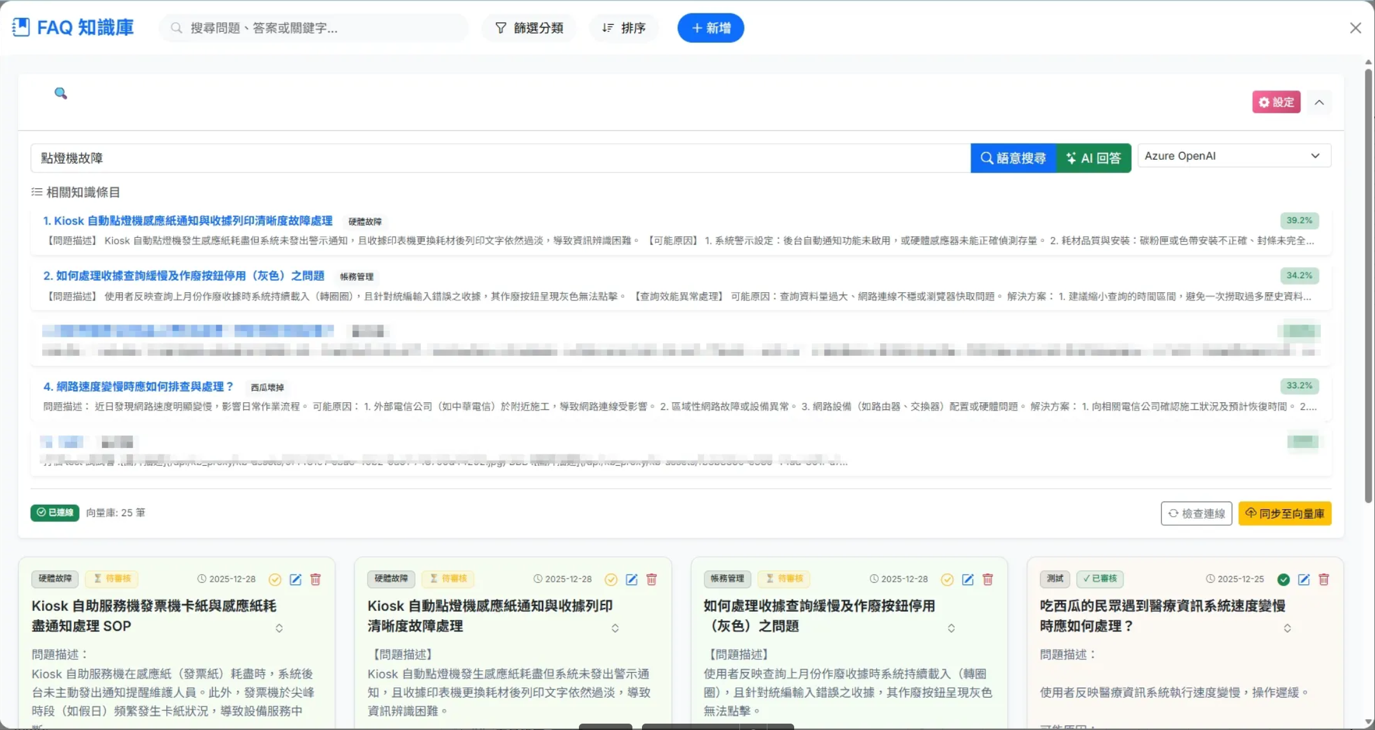This screenshot has width=1375, height=730.
Task: Delete 如何處理收據查詢緩慢 card with trash icon
Action: 988,579
